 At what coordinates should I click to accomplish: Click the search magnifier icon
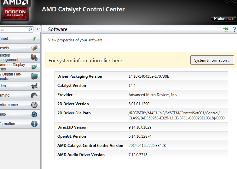coord(30,29)
